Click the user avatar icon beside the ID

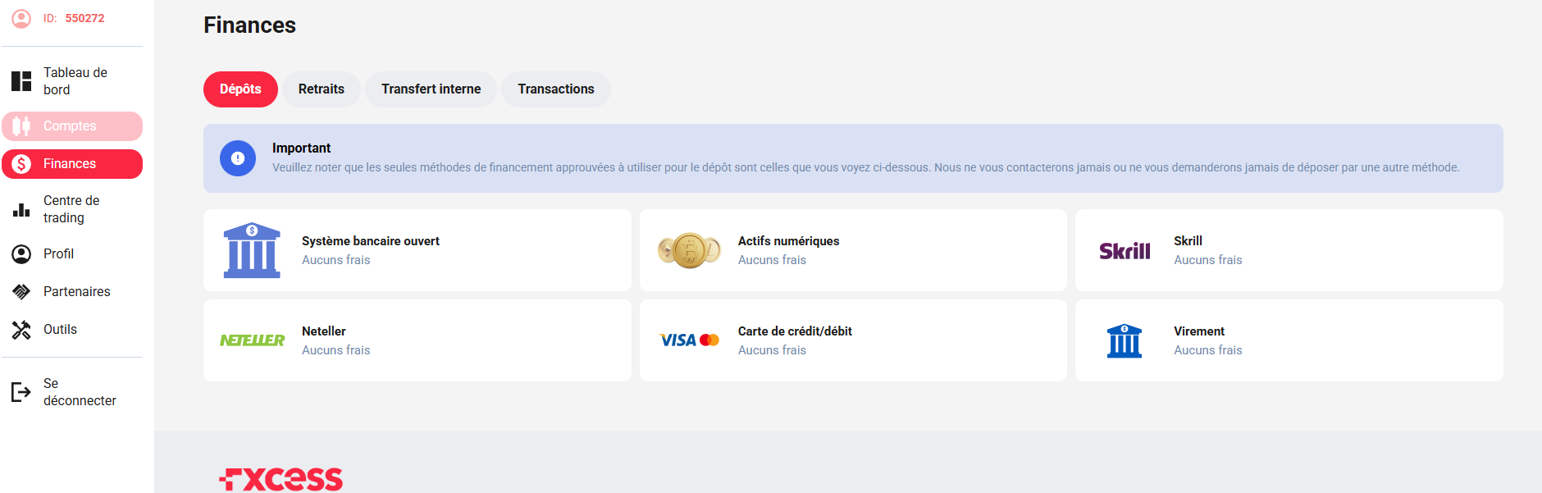[x=21, y=18]
